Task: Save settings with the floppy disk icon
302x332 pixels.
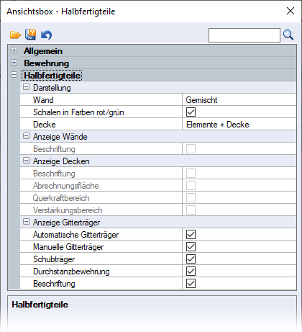Action: point(30,35)
